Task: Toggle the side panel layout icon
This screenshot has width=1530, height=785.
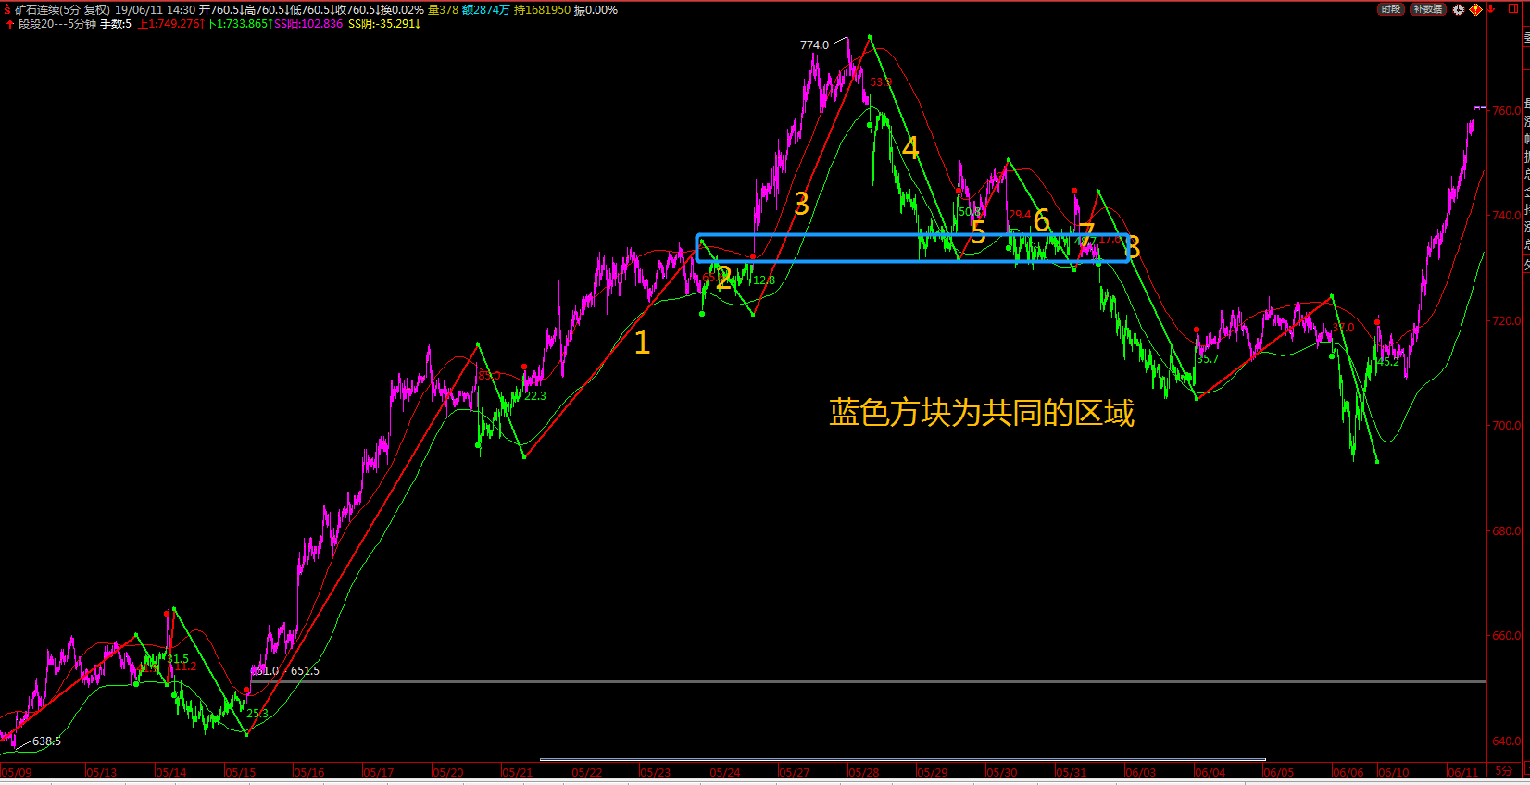Action: coord(1513,8)
